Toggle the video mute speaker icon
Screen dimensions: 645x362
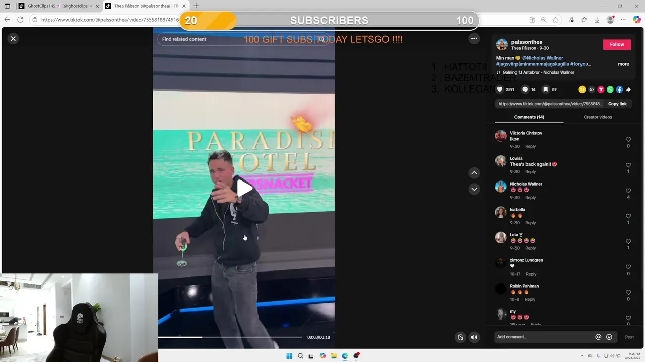pyautogui.click(x=474, y=337)
